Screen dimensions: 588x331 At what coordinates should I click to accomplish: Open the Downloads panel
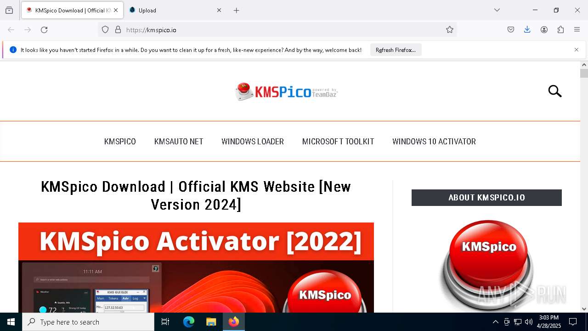(527, 29)
